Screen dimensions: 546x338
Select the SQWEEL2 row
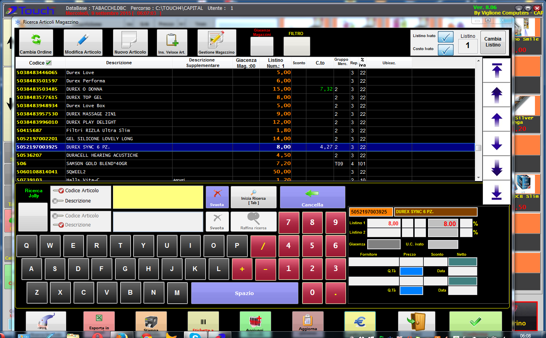tap(245, 172)
